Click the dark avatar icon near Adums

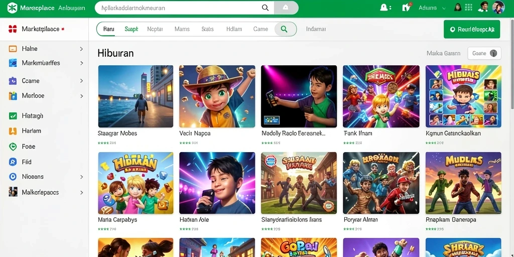tap(458, 8)
